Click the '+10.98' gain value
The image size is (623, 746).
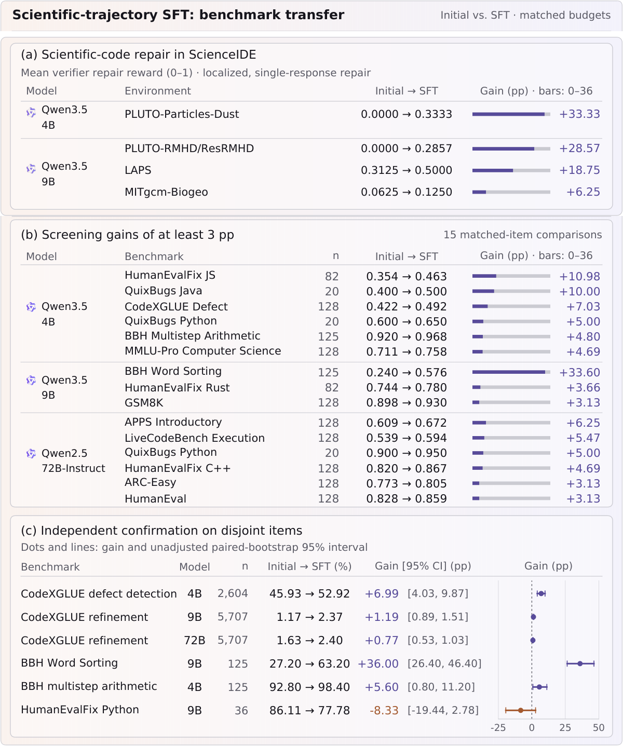click(x=579, y=277)
